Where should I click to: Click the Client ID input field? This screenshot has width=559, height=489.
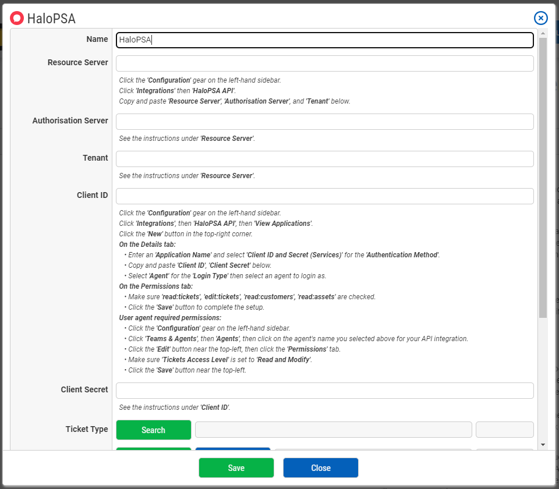[x=324, y=196]
